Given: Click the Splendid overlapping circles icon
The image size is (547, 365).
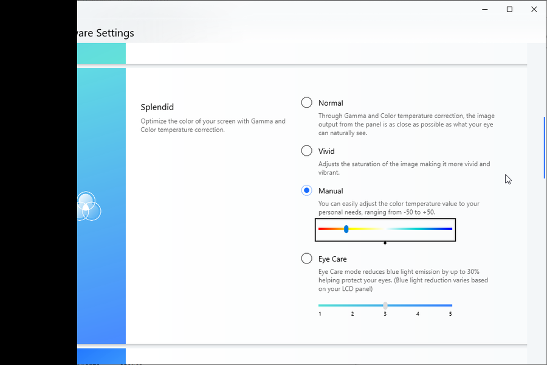Looking at the screenshot, I should (89, 206).
